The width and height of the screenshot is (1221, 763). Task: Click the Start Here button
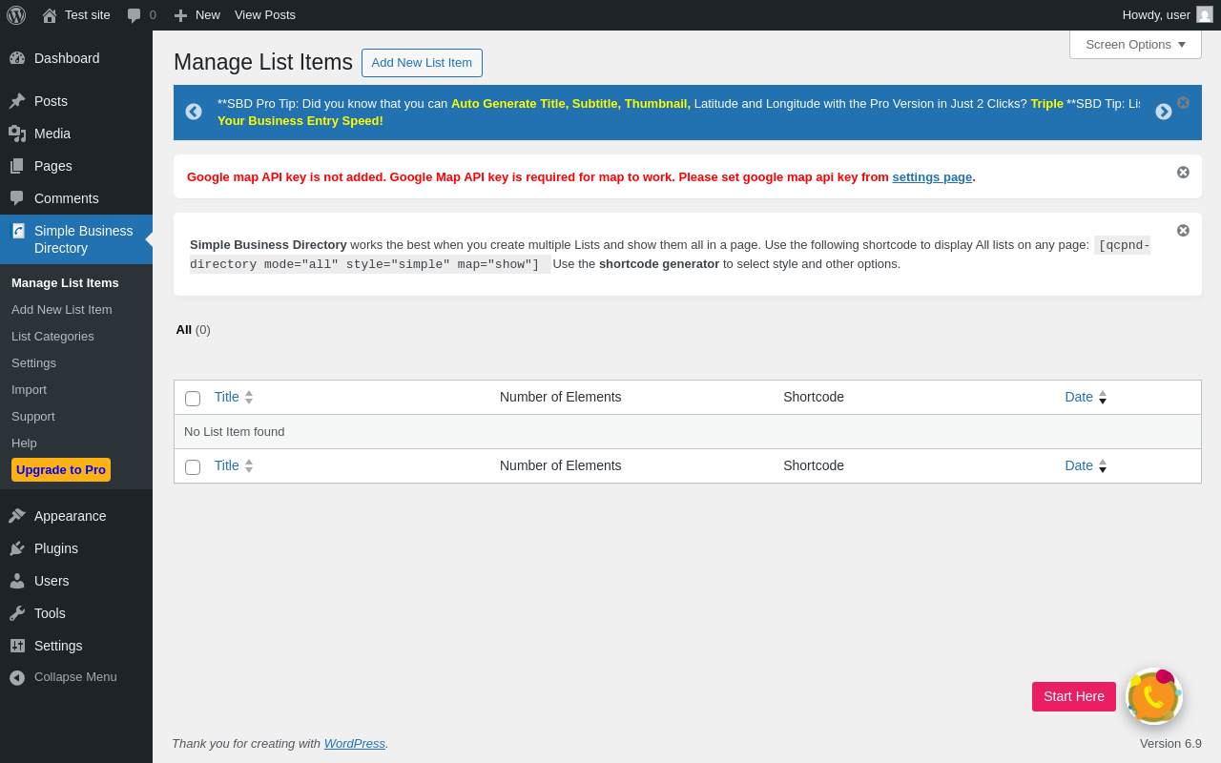click(x=1074, y=696)
